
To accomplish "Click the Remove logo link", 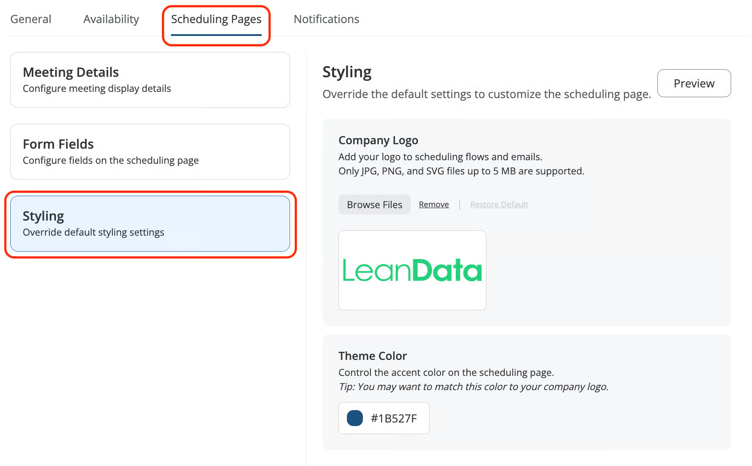I will 434,205.
